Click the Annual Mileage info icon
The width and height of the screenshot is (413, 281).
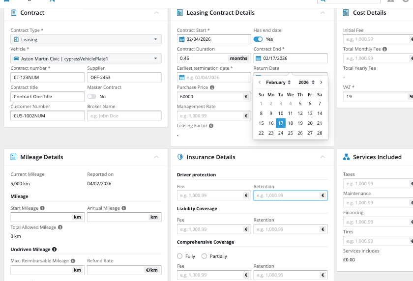[x=124, y=208]
